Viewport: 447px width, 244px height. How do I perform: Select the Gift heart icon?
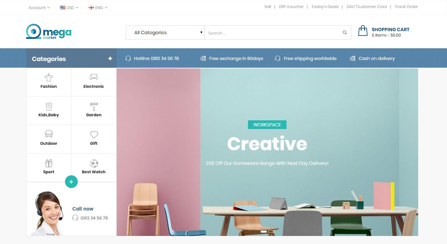tap(94, 135)
